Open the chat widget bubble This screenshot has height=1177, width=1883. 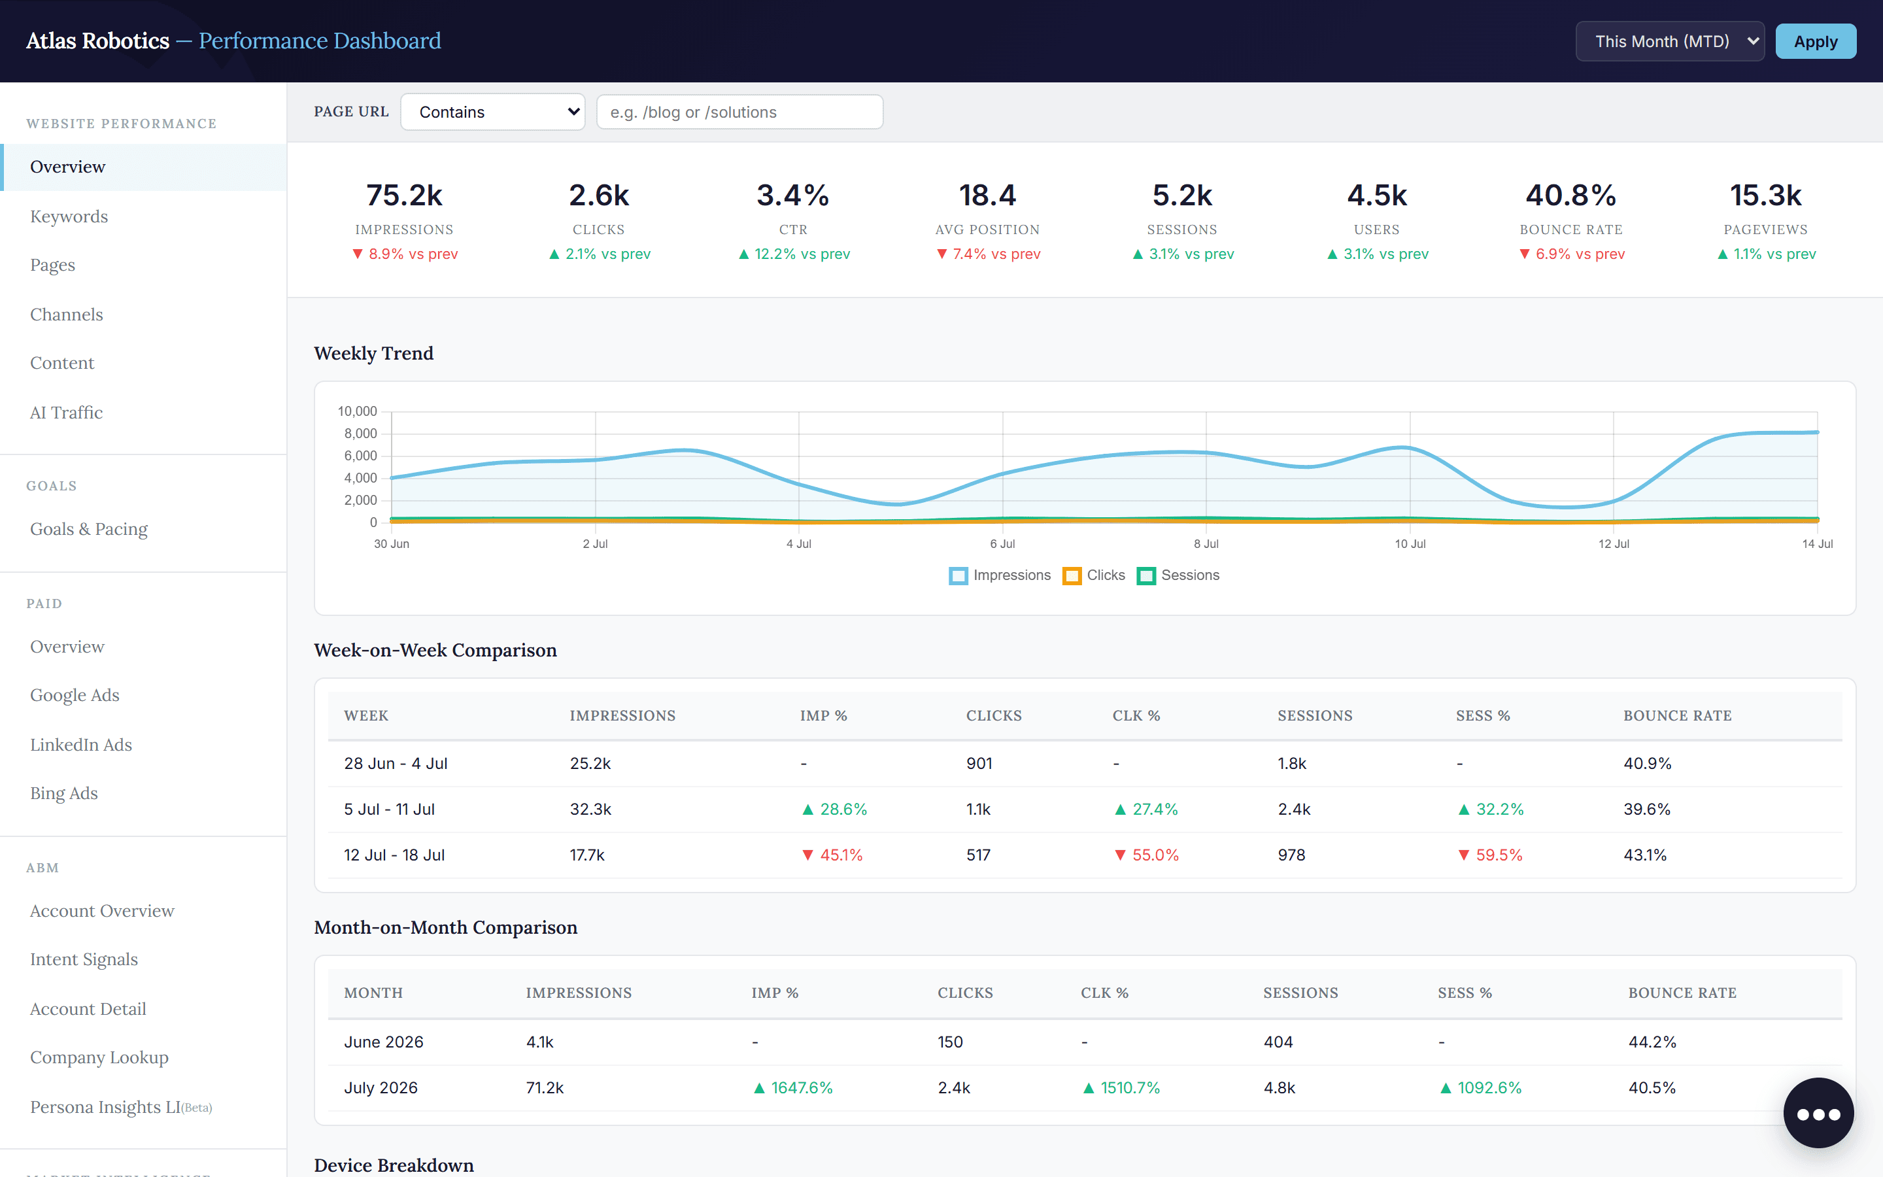1818,1112
